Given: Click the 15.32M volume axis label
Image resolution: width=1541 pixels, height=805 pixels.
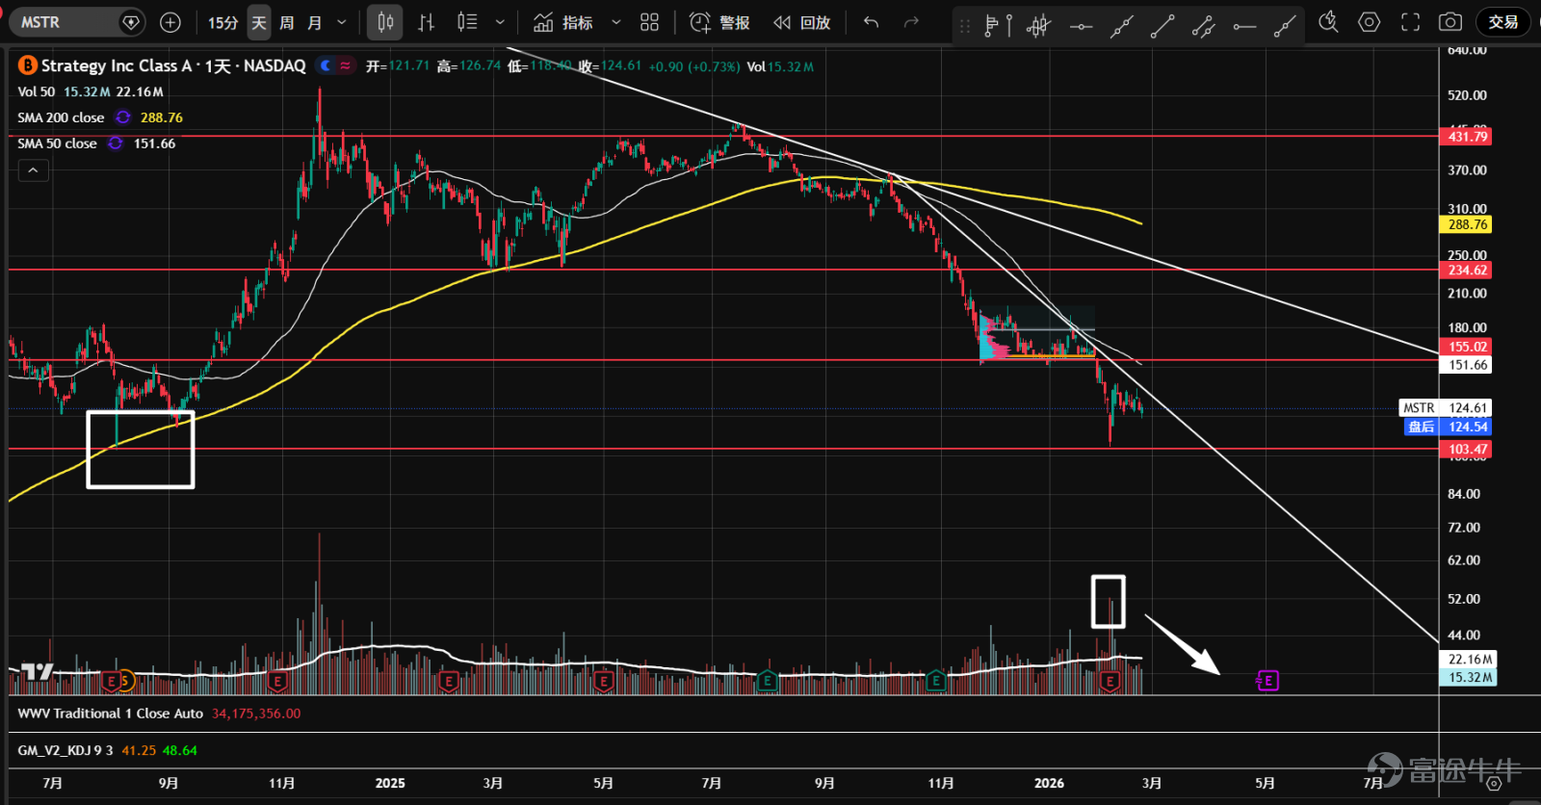Looking at the screenshot, I should [x=1469, y=678].
